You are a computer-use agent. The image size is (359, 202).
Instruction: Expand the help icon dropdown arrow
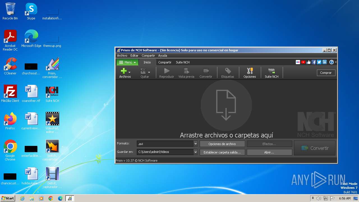(336, 63)
